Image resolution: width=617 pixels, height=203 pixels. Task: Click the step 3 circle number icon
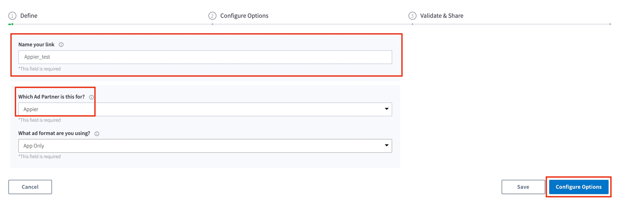(412, 16)
